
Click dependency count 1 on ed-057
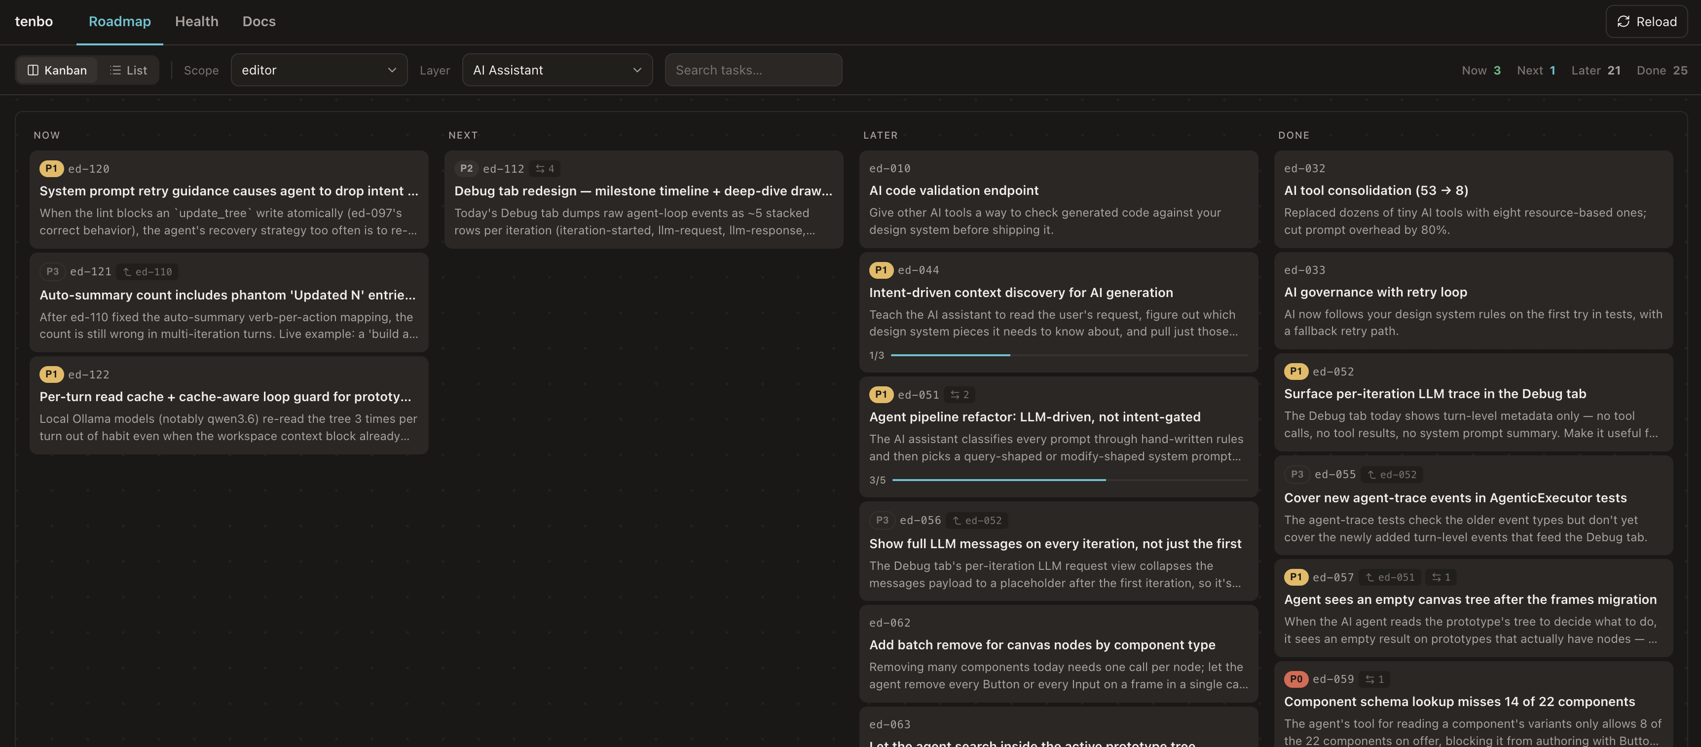pos(1441,577)
